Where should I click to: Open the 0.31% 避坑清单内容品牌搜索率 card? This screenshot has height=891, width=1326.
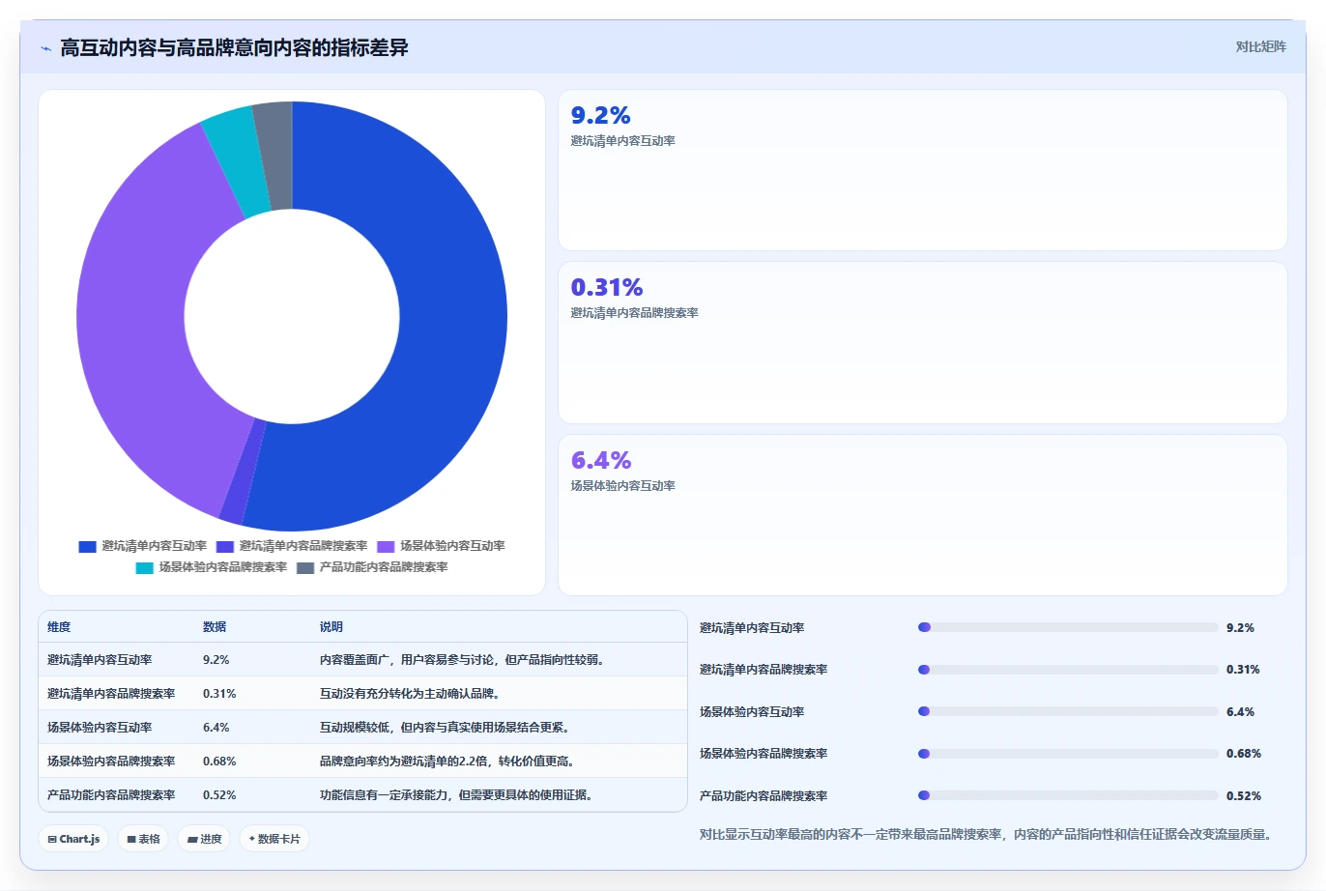click(x=923, y=342)
